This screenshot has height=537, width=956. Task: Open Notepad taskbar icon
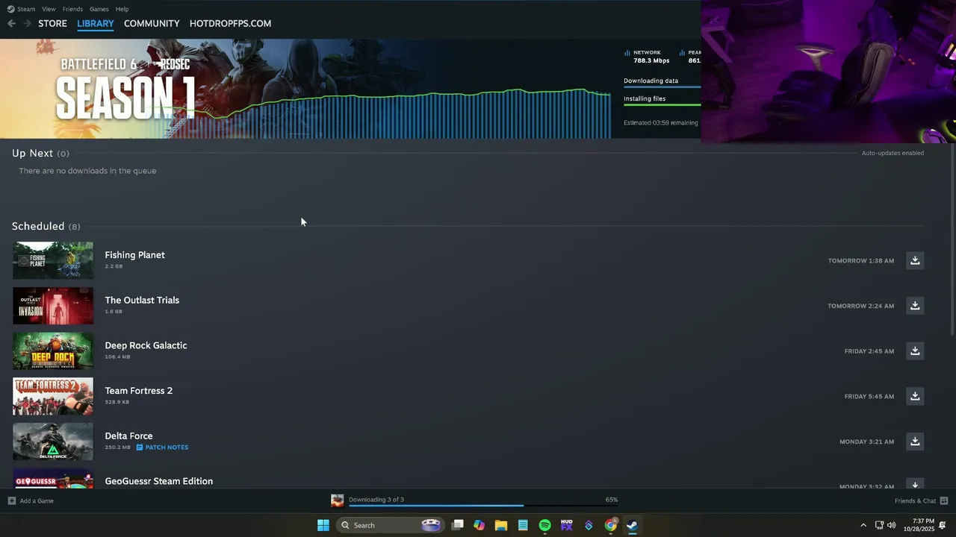point(523,525)
